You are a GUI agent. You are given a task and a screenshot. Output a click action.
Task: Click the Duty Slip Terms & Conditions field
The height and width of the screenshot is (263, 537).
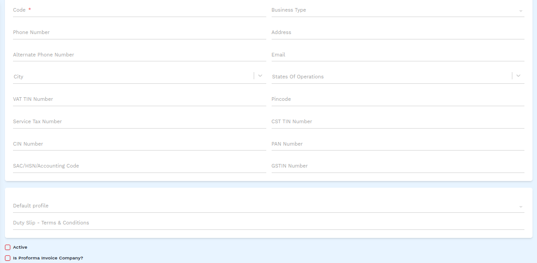[268, 223]
